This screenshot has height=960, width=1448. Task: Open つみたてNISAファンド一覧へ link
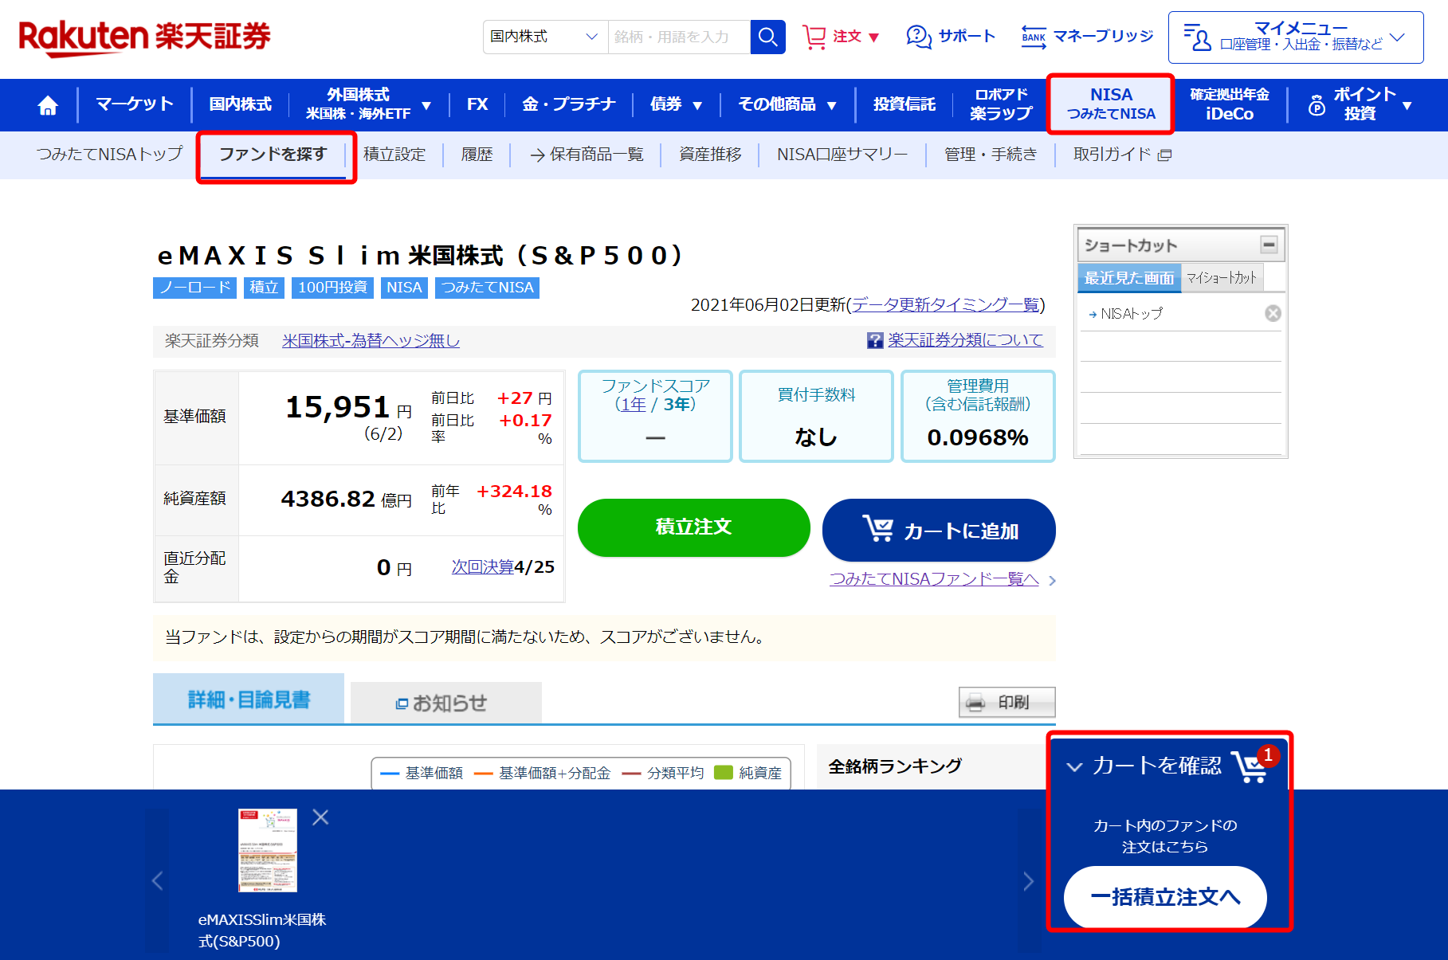click(x=934, y=579)
